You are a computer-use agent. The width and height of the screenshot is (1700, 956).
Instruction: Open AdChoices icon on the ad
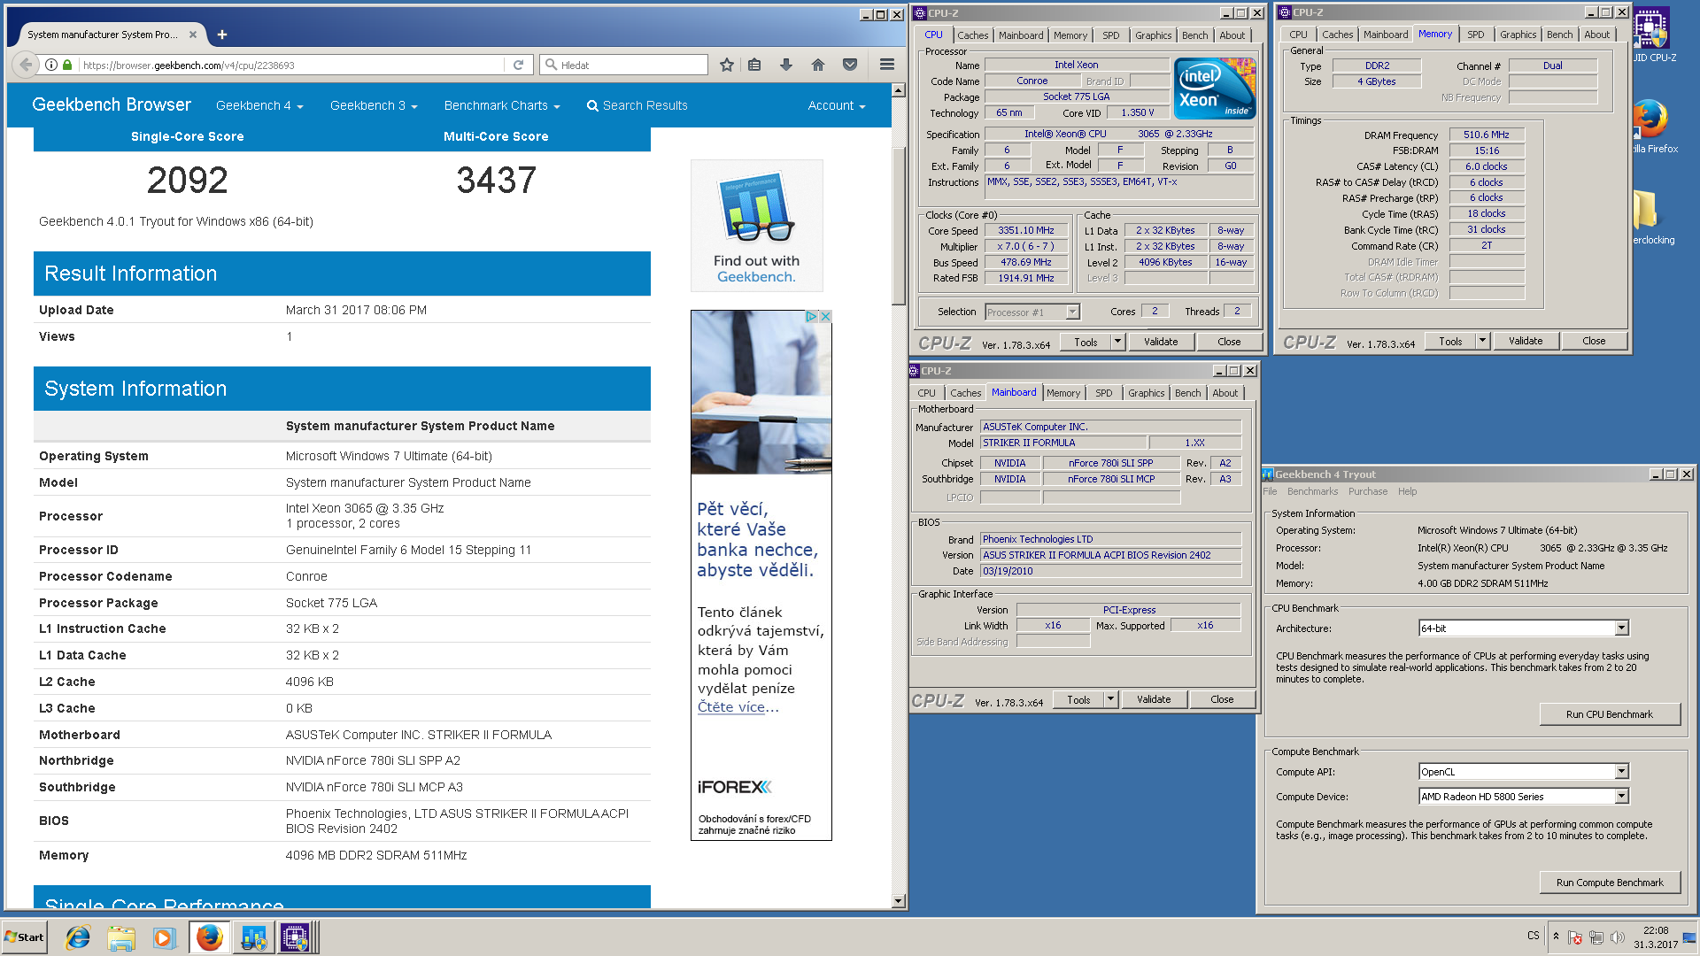click(x=810, y=316)
